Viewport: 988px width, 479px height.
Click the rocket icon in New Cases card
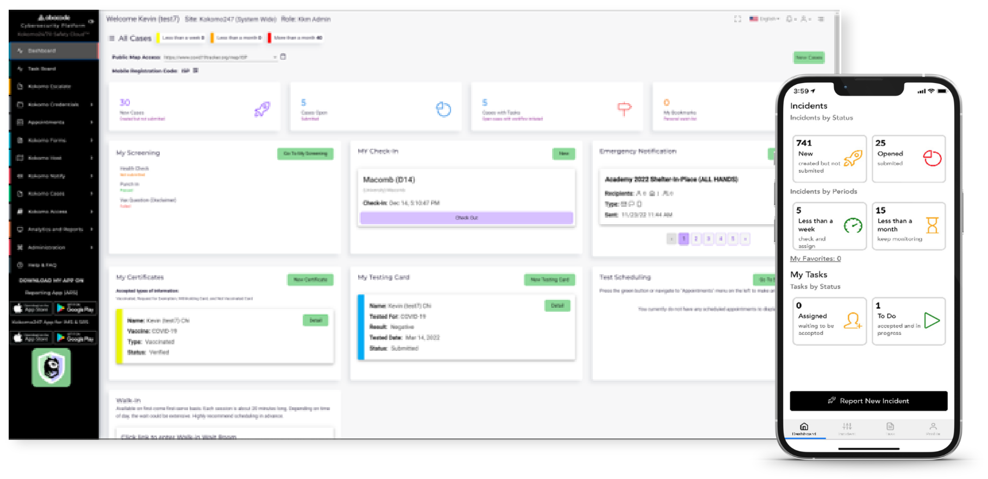[262, 109]
